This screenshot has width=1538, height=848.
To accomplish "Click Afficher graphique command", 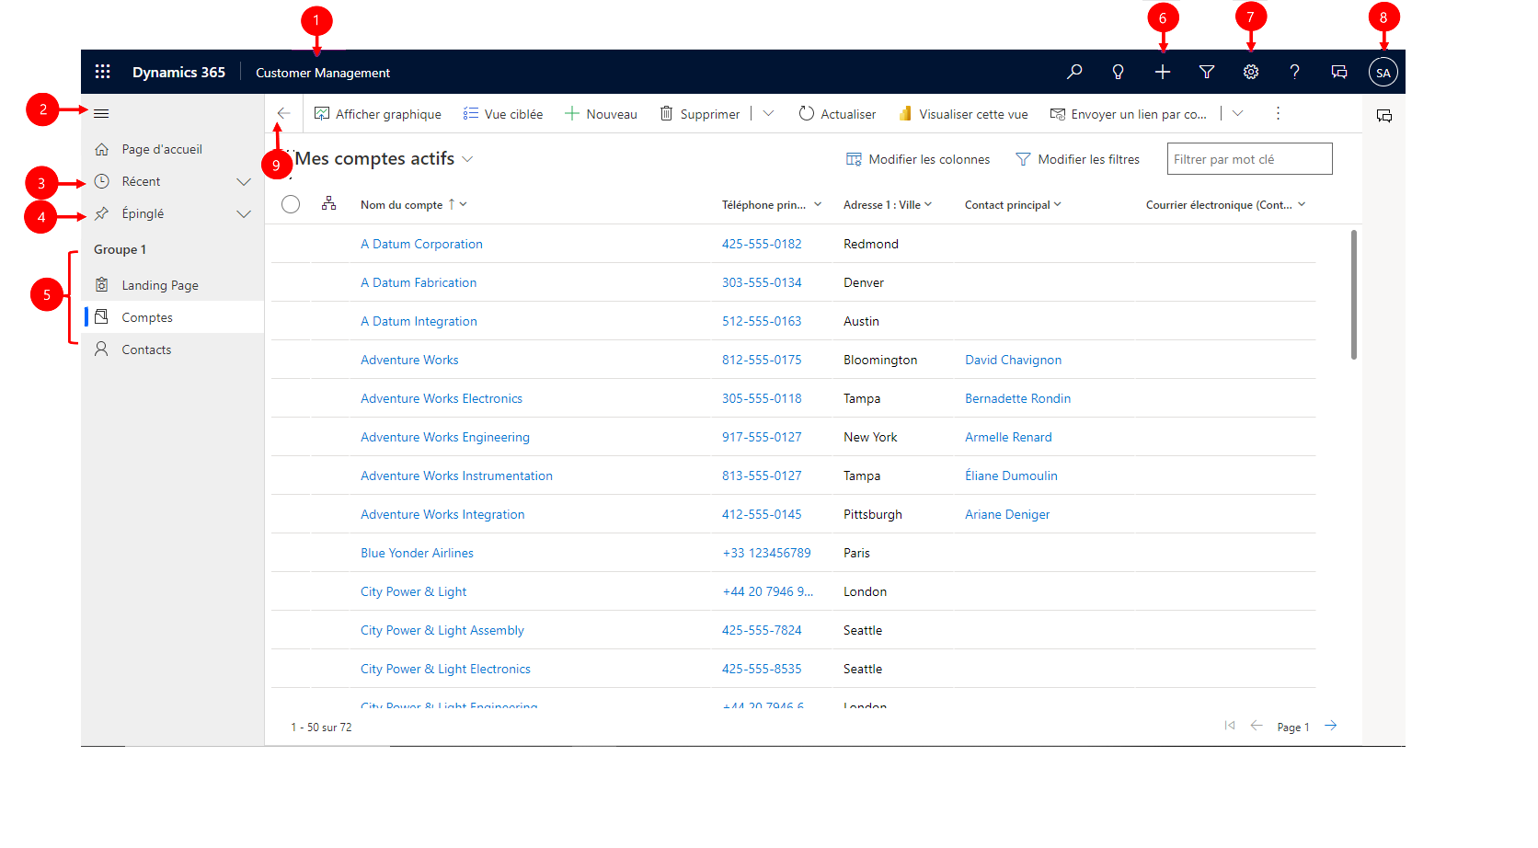I will [377, 114].
